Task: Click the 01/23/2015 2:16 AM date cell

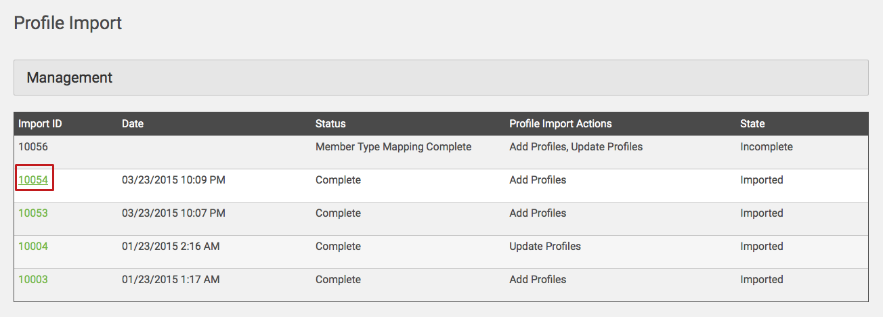Action: tap(171, 247)
